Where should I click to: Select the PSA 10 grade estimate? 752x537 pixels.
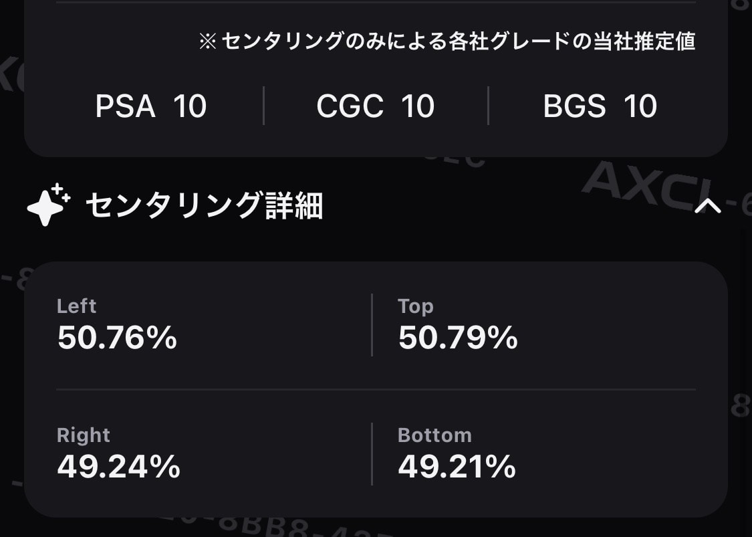coord(150,106)
